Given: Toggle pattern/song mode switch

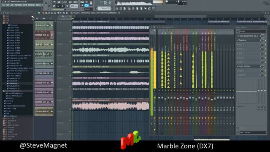Looking at the screenshot, I should click(x=54, y=6).
